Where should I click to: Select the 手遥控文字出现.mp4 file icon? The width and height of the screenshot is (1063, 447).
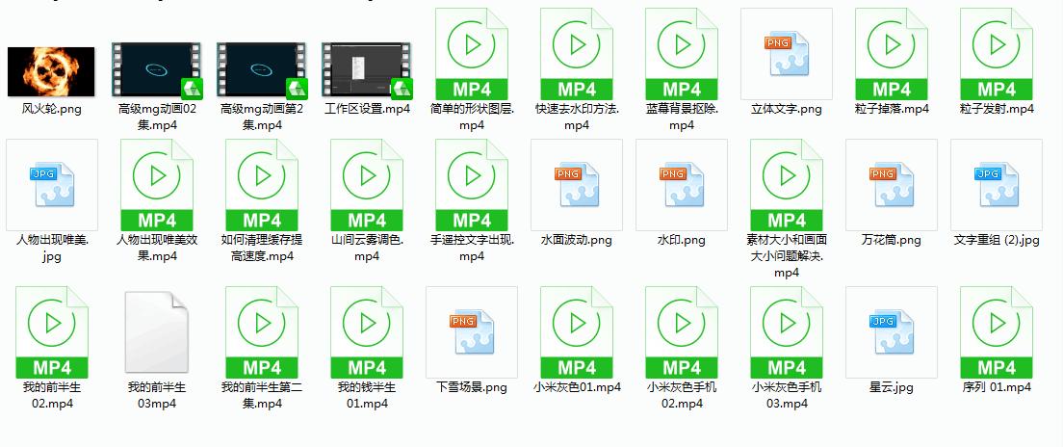[472, 185]
